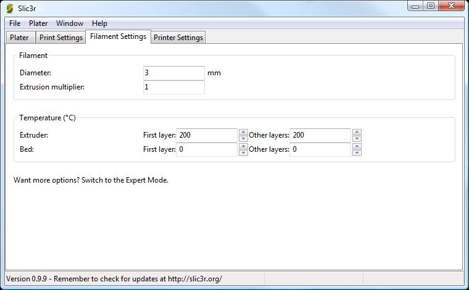This screenshot has height=290, width=469.
Task: Increase Extruder Other layers temperature with up arrow
Action: [x=357, y=132]
